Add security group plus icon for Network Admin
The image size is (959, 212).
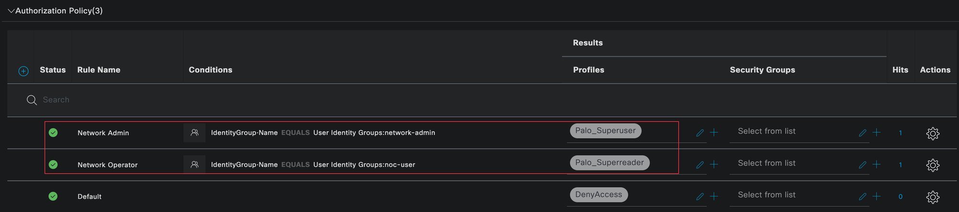point(877,132)
